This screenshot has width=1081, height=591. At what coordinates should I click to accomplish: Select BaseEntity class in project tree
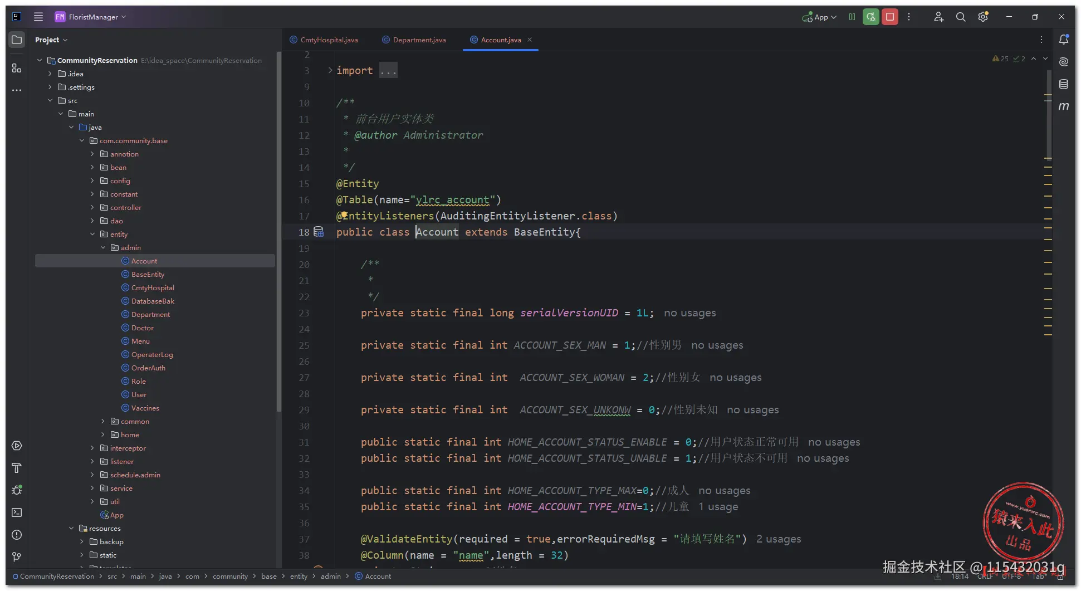point(148,274)
